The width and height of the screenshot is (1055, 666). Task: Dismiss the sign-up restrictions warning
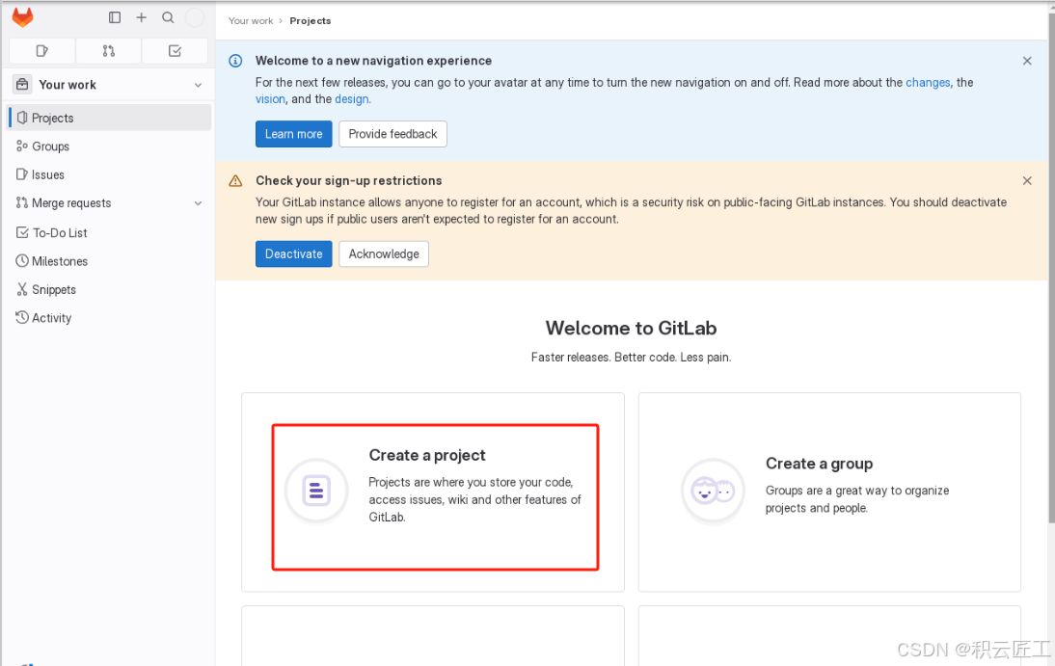click(x=1027, y=180)
